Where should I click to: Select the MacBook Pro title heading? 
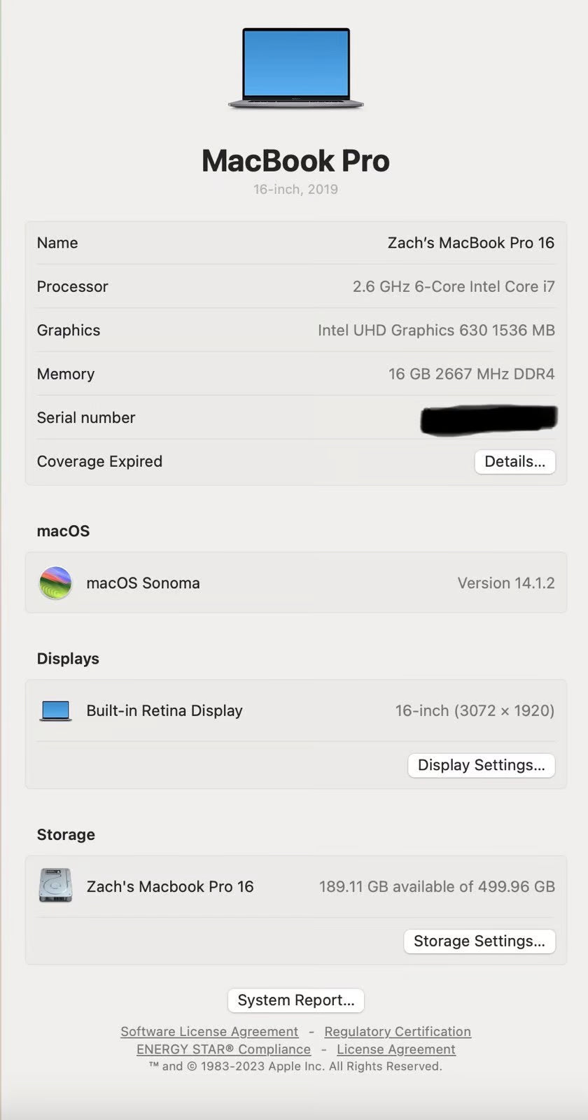point(295,160)
